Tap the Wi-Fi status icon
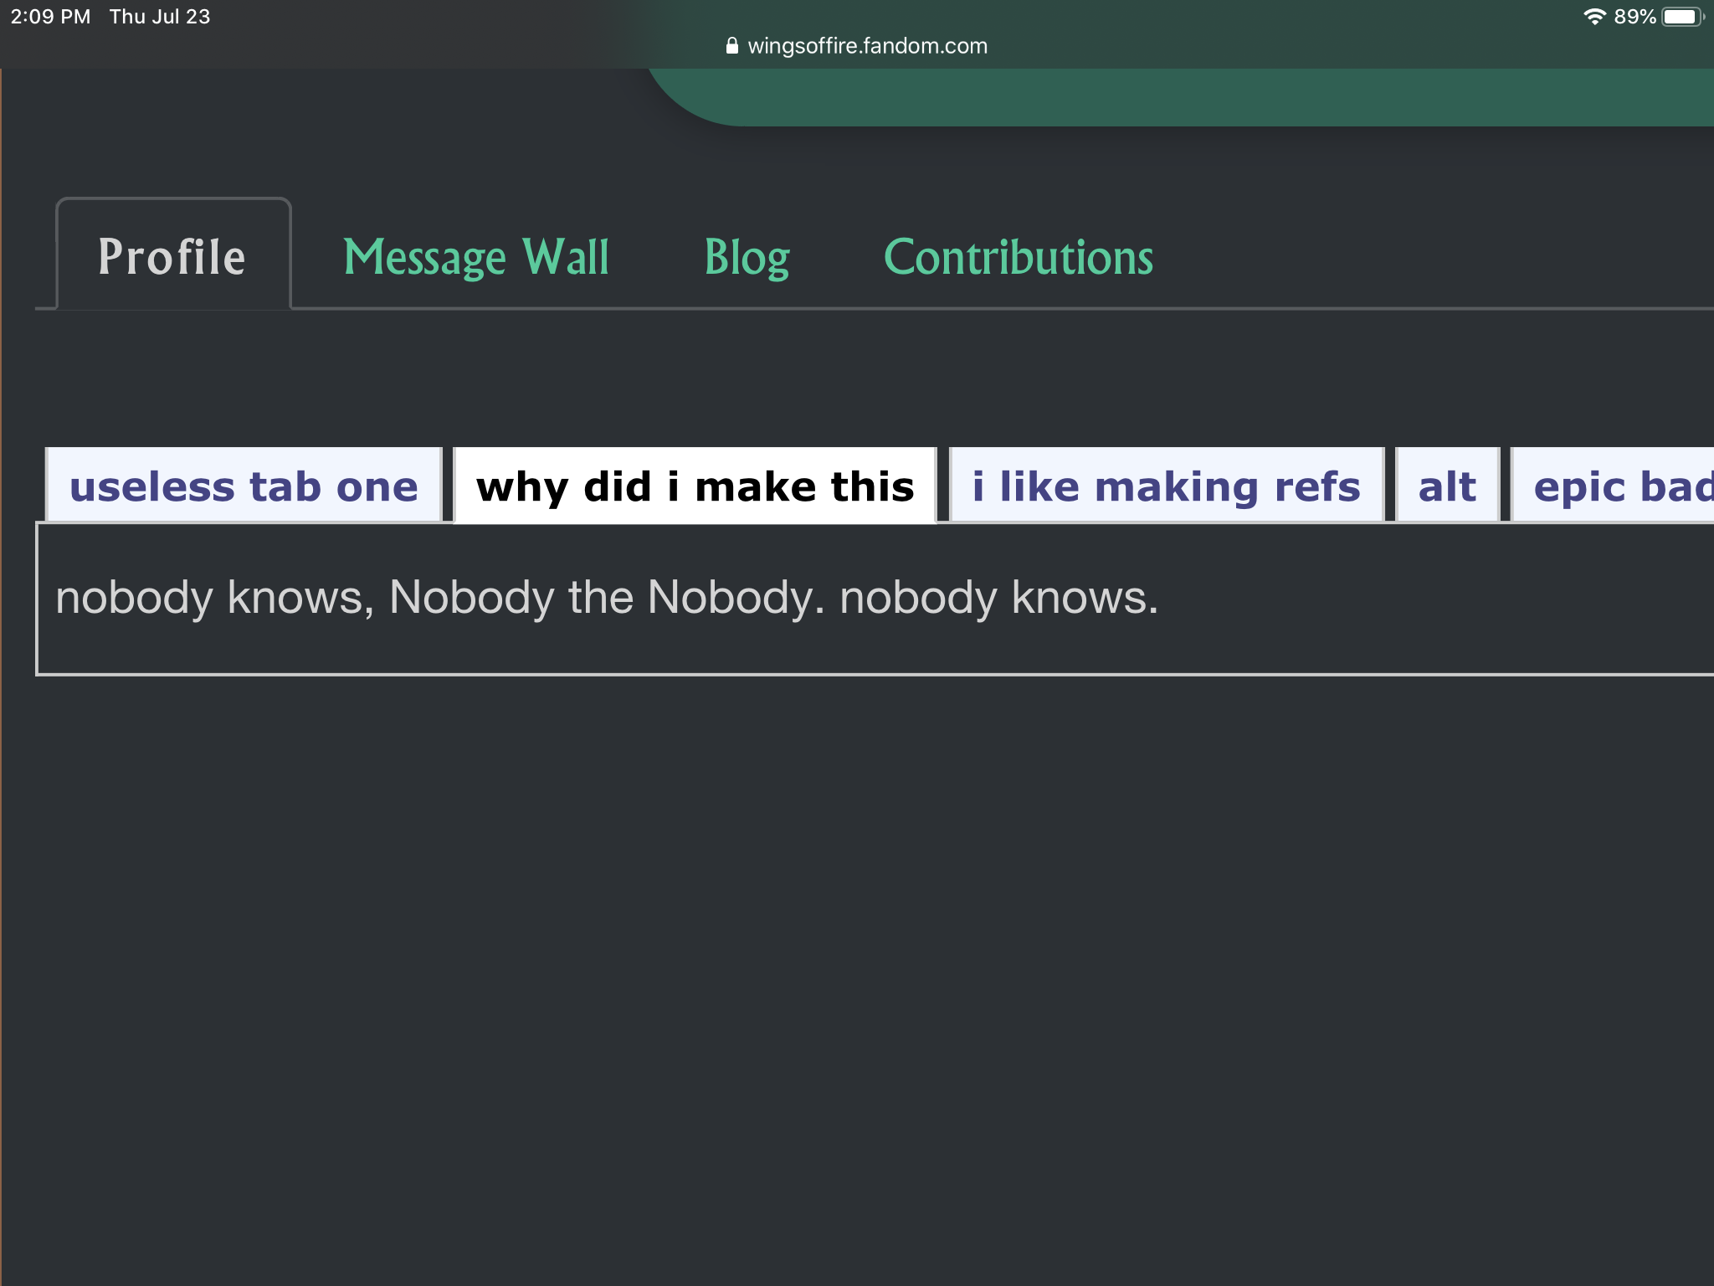 (x=1594, y=17)
